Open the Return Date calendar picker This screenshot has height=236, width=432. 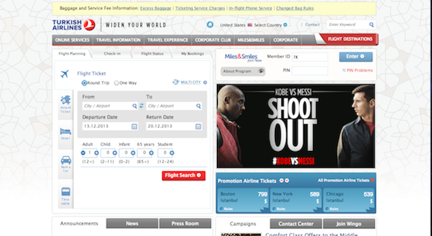click(x=198, y=126)
